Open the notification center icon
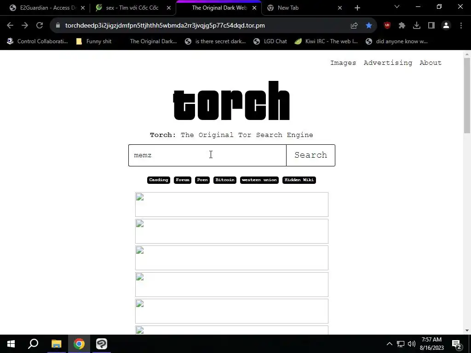The width and height of the screenshot is (471, 353). tap(457, 344)
